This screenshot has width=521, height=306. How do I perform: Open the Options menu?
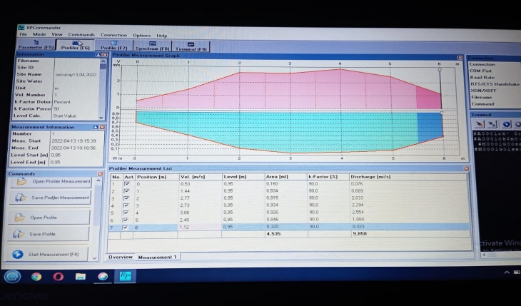[141, 35]
